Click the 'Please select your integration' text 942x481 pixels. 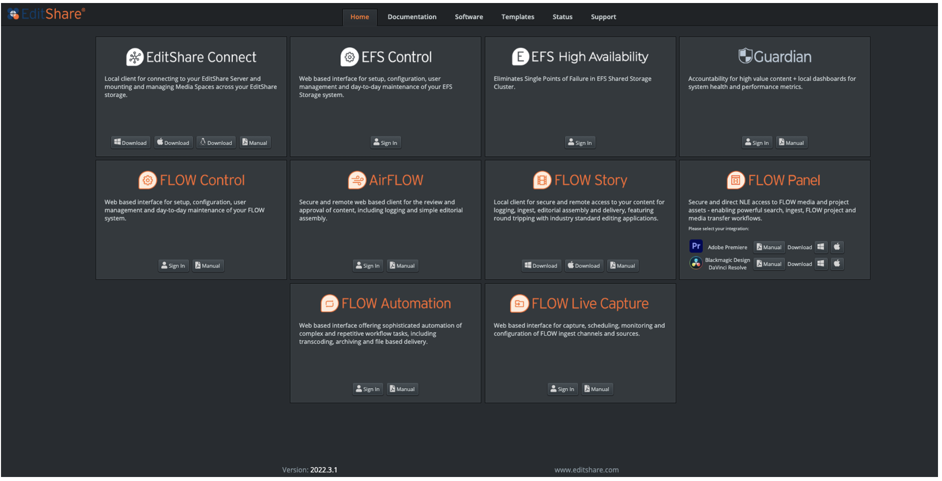[x=718, y=229]
